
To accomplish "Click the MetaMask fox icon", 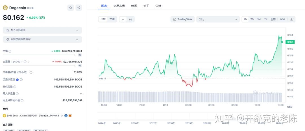I will pyautogui.click(x=70, y=116).
